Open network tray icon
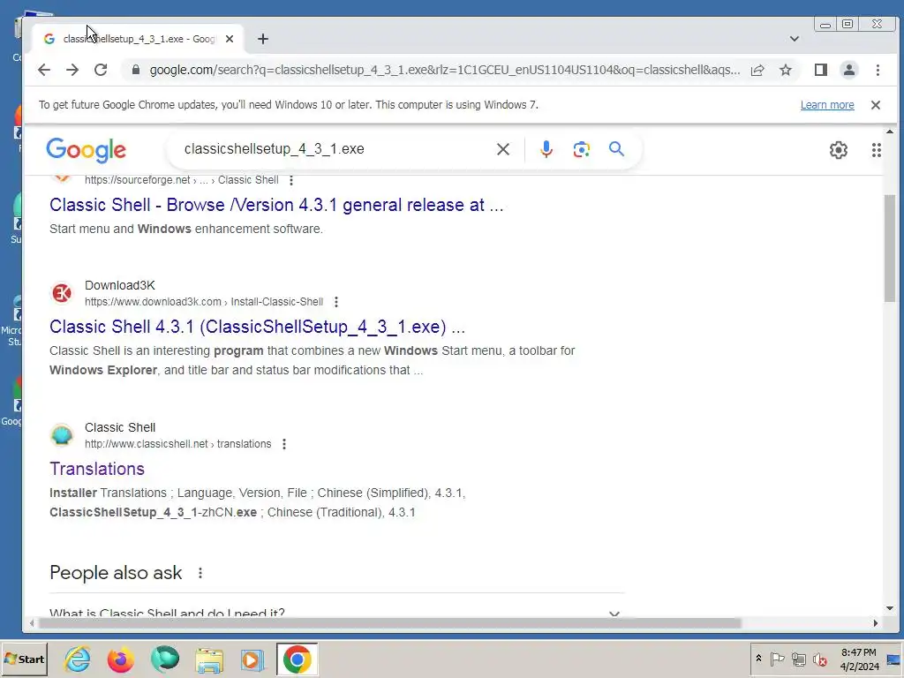 (798, 659)
